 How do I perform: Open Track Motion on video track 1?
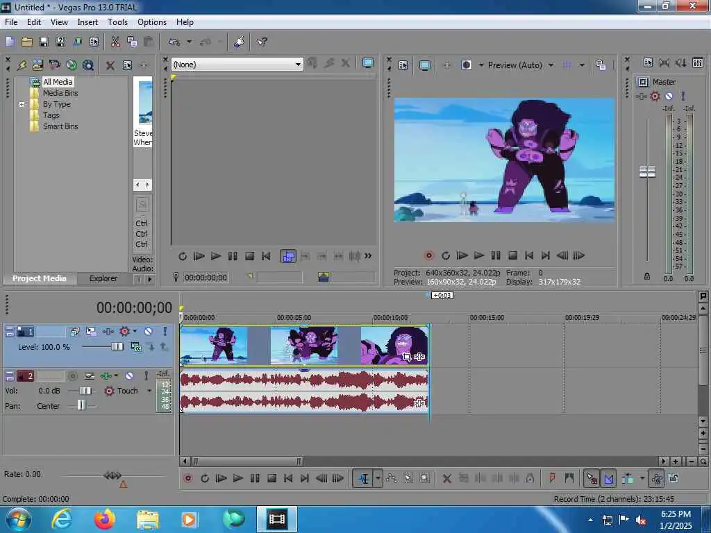[91, 331]
